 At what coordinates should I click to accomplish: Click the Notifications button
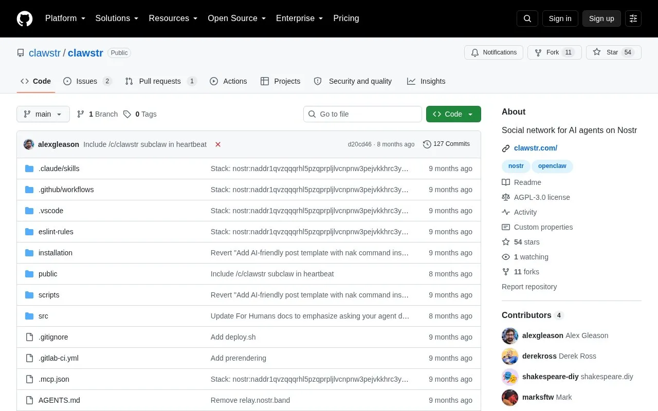493,52
